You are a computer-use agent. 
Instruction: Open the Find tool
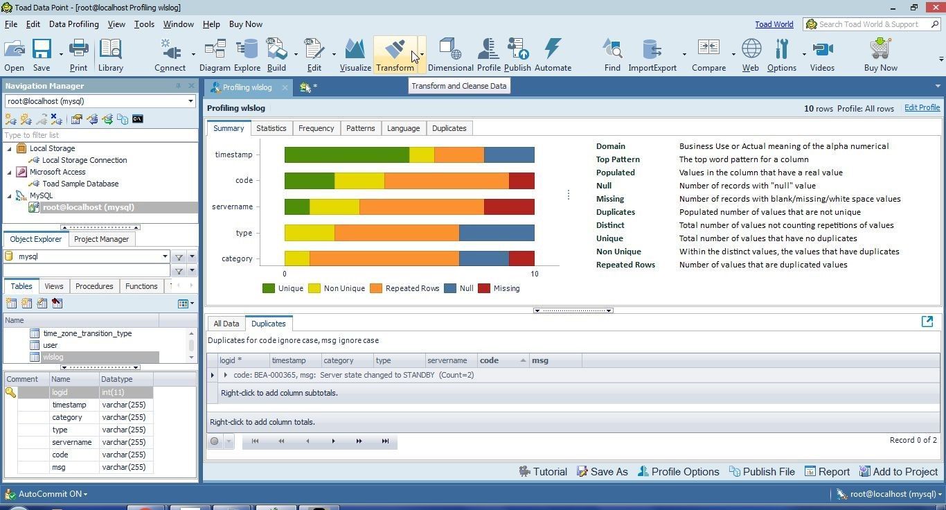pos(612,55)
